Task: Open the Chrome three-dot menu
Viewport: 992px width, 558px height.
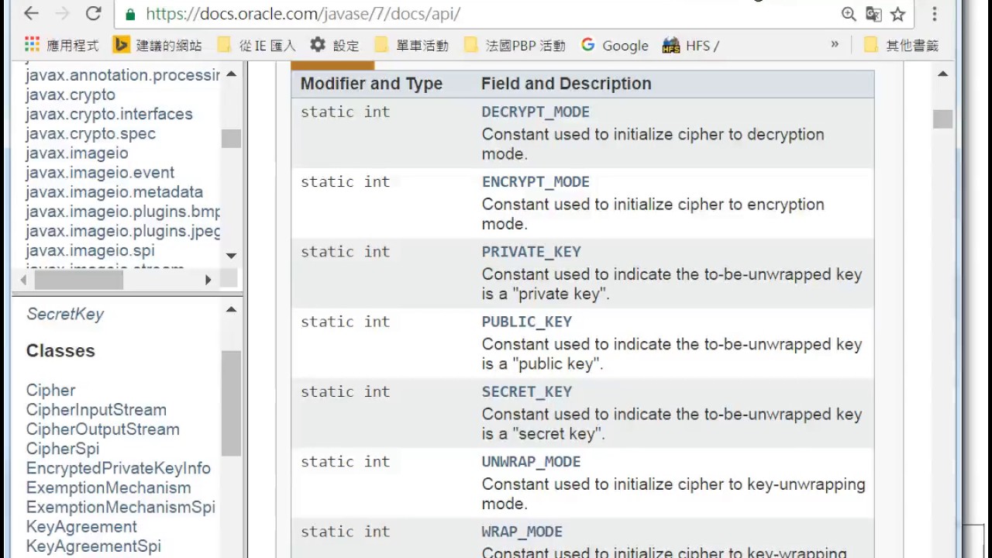Action: click(935, 14)
